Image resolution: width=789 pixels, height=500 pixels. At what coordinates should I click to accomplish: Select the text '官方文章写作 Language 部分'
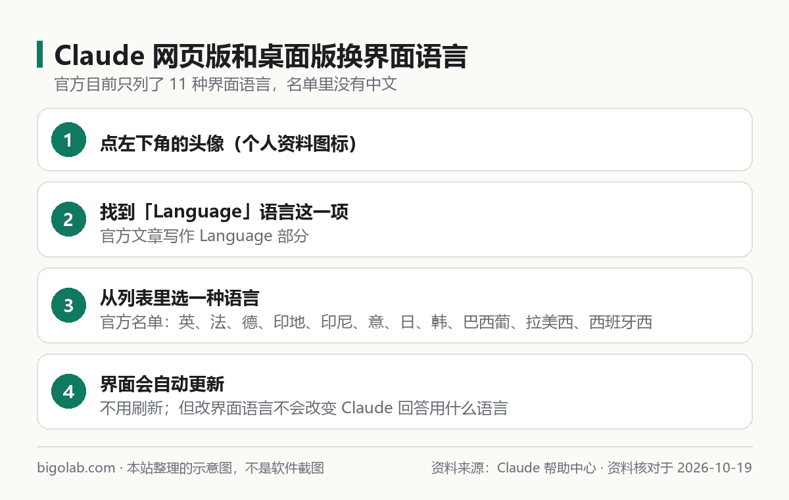pos(204,236)
